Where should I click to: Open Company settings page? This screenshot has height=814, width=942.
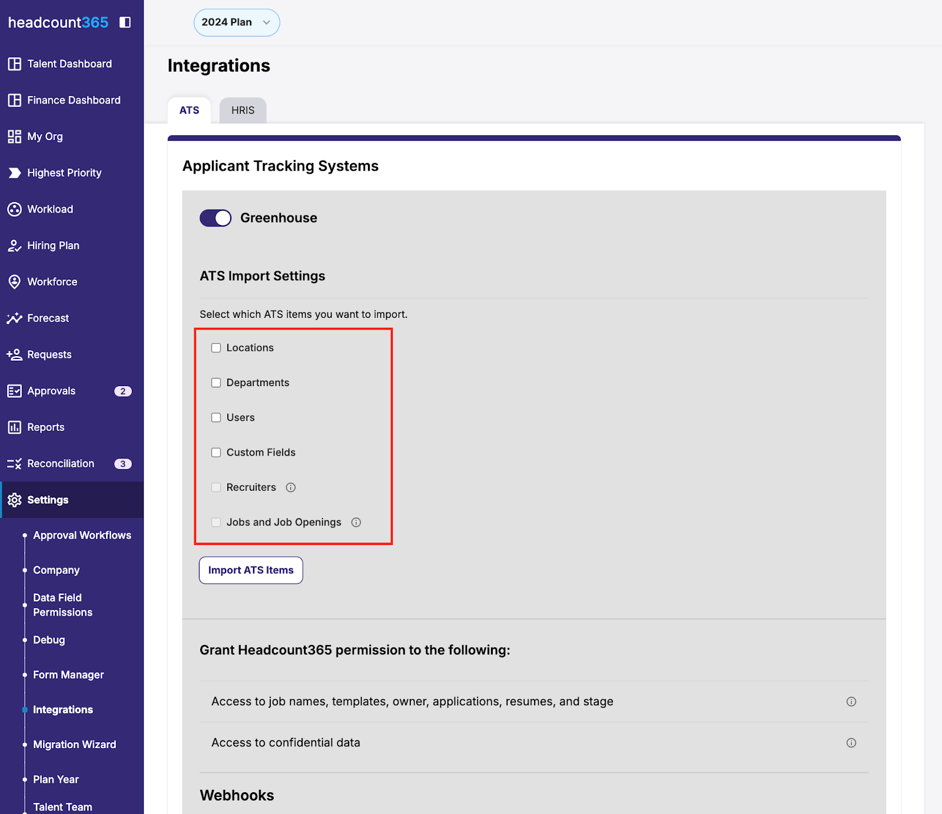coord(56,570)
